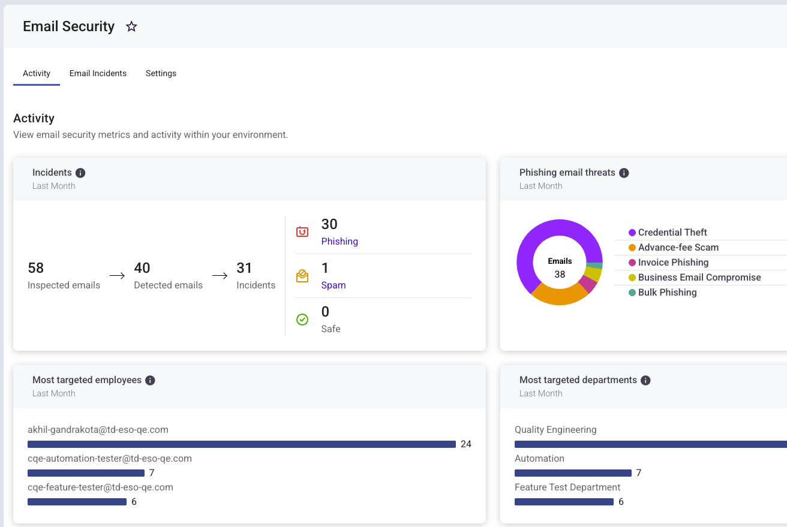787x527 pixels.
Task: Select the Activity tab
Action: pos(37,73)
